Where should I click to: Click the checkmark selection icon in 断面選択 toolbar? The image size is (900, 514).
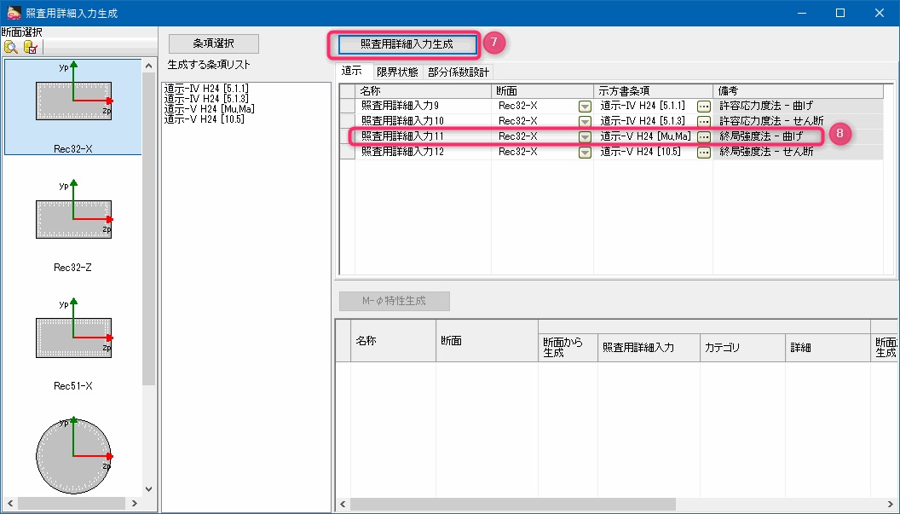pyautogui.click(x=31, y=47)
